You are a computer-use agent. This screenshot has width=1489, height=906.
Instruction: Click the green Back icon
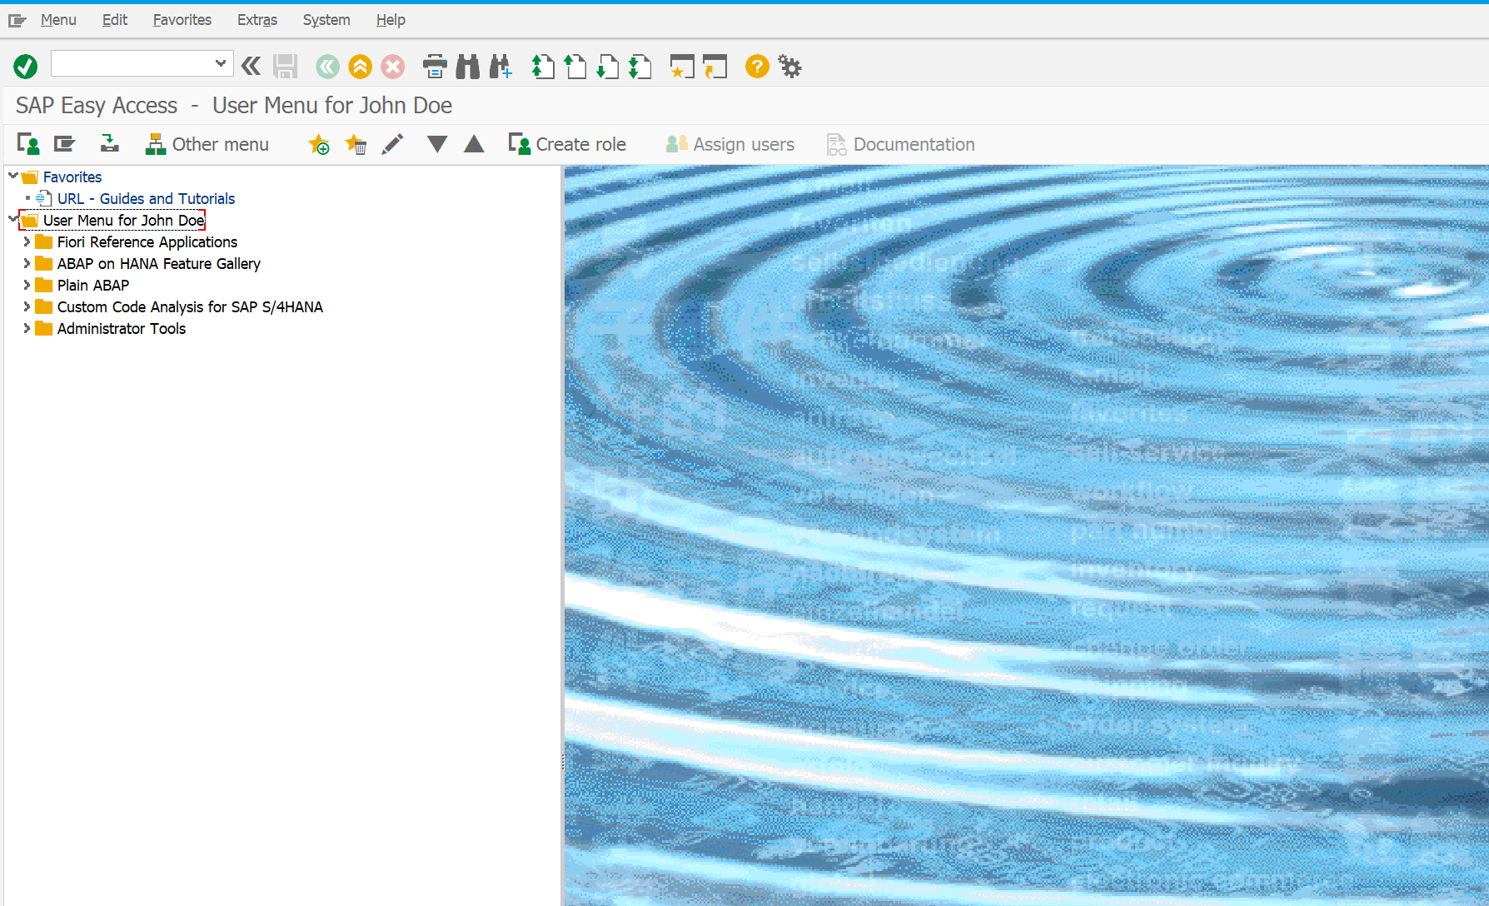(x=327, y=67)
